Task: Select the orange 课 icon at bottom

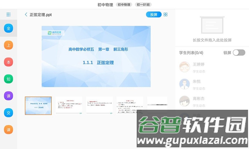Action: point(8,129)
